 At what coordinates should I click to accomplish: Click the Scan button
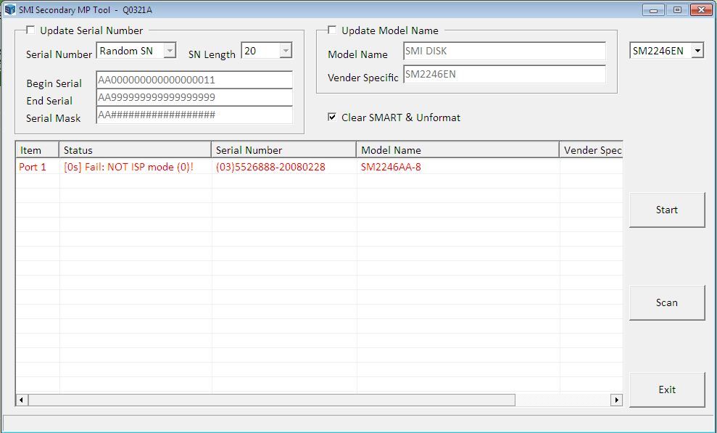coord(667,302)
